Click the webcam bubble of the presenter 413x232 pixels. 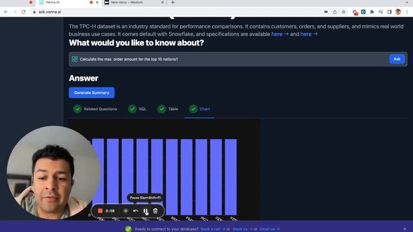(x=54, y=173)
